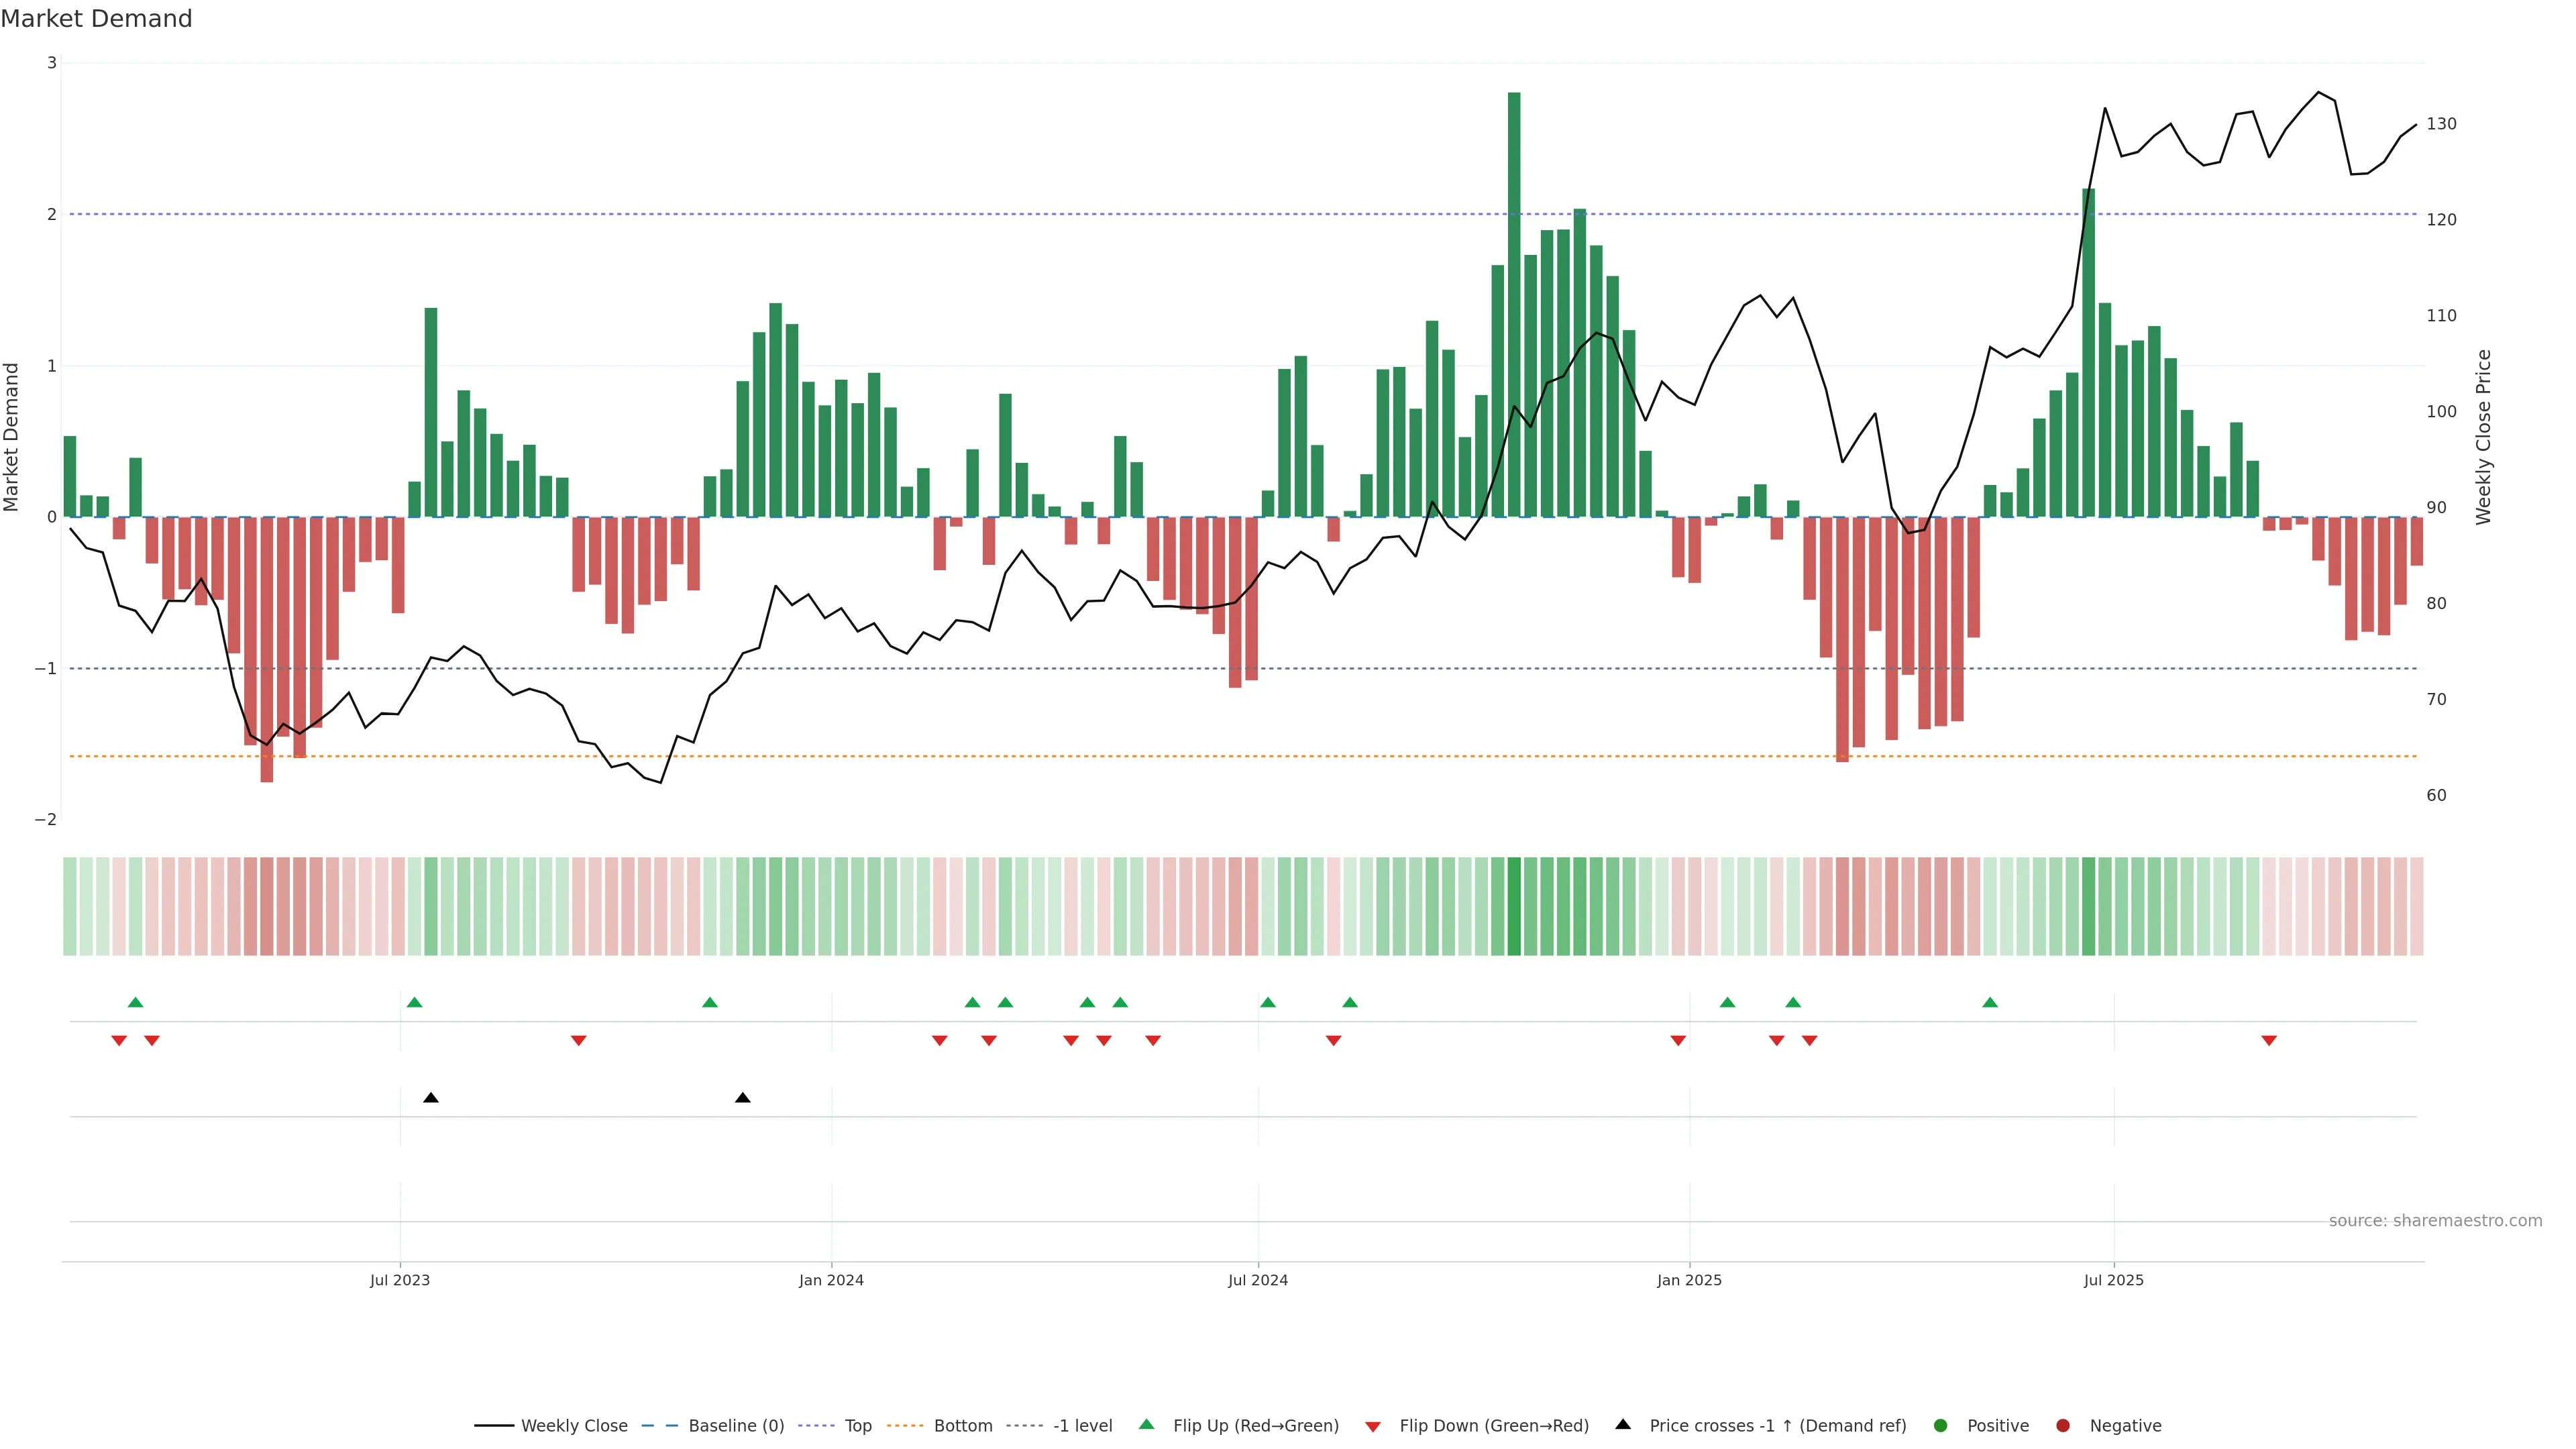
Task: Click black Price crosses -1 triangle legend icon
Action: click(1623, 1425)
